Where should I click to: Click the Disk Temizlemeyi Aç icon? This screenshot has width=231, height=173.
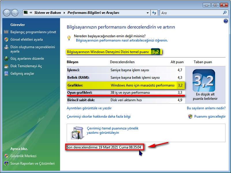[6, 66]
